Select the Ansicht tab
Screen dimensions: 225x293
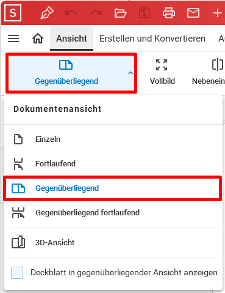click(x=71, y=39)
